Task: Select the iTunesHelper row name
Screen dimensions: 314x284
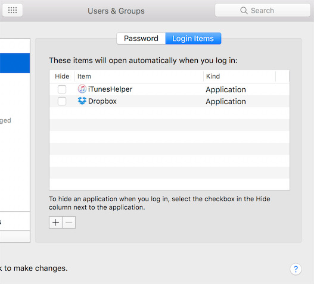Action: click(x=110, y=89)
